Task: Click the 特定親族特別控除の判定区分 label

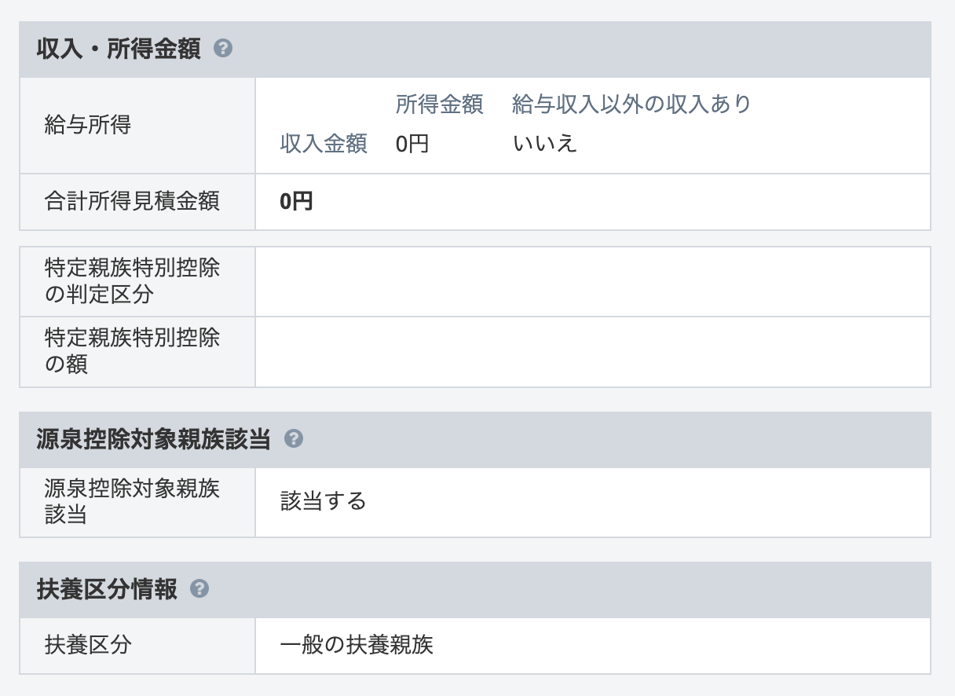Action: pos(132,281)
